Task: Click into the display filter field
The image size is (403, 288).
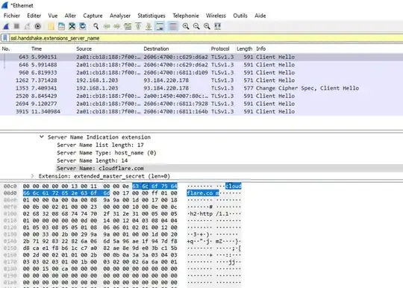Action: [x=206, y=38]
